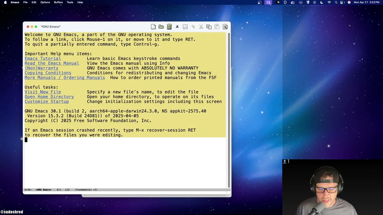The image size is (383, 215).
Task: Open the Read the Emacs Manual link
Action: click(52, 63)
